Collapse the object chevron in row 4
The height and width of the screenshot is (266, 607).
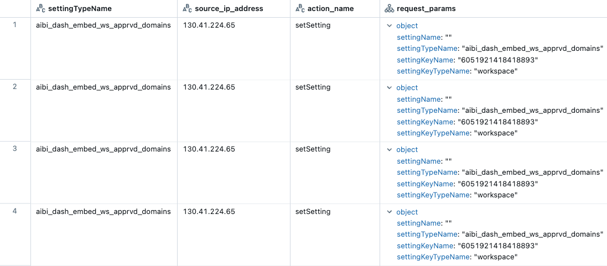(x=390, y=212)
